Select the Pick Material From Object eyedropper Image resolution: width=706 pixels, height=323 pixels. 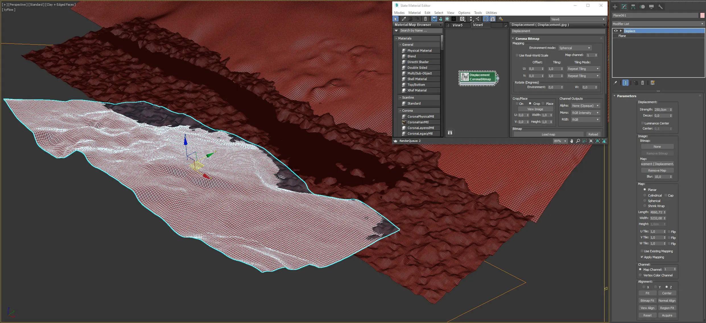(403, 19)
